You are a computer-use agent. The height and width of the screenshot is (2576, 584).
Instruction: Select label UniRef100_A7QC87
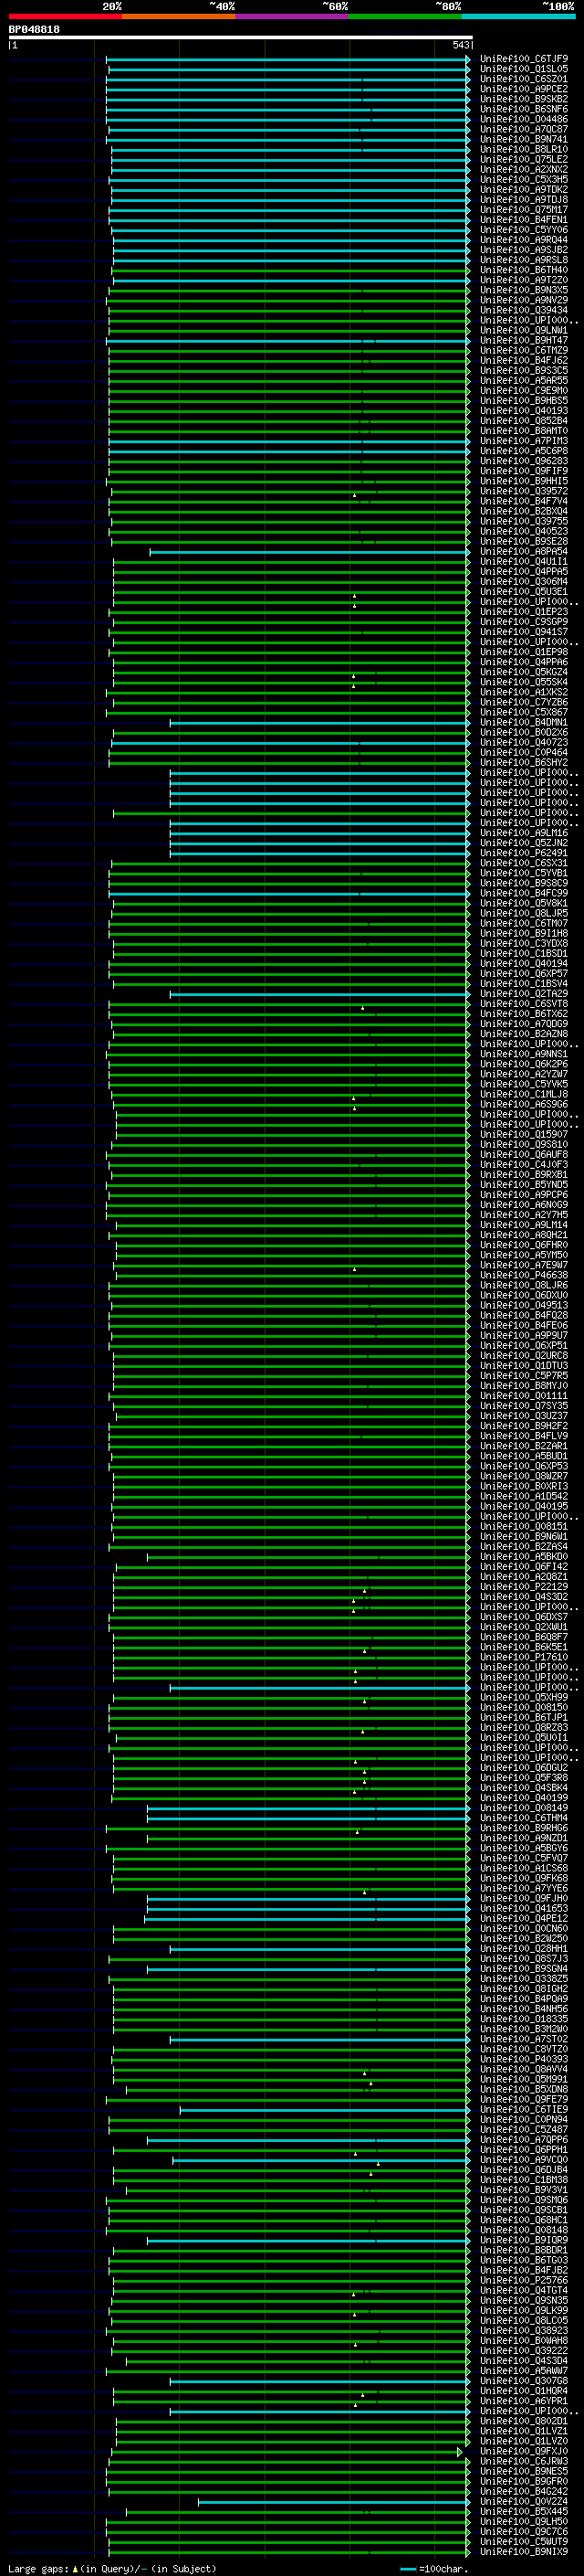coord(524,129)
